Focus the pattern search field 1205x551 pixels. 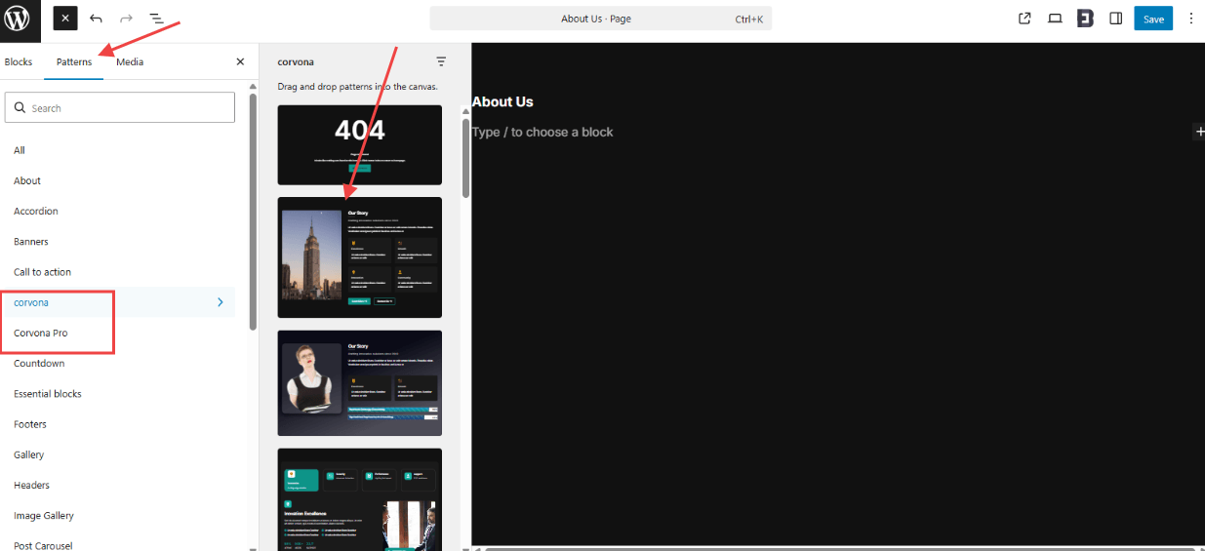click(120, 108)
